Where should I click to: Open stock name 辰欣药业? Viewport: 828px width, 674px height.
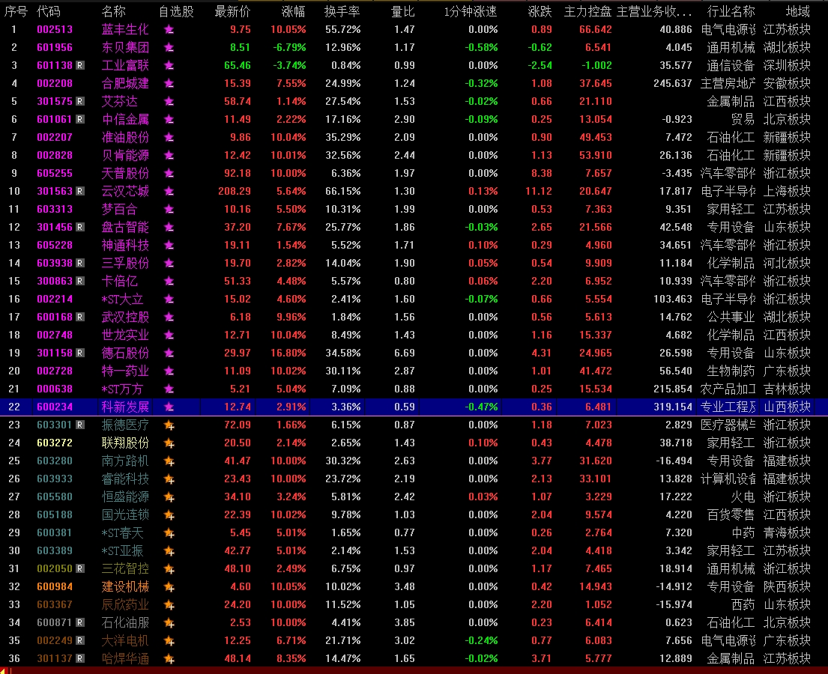pos(125,604)
